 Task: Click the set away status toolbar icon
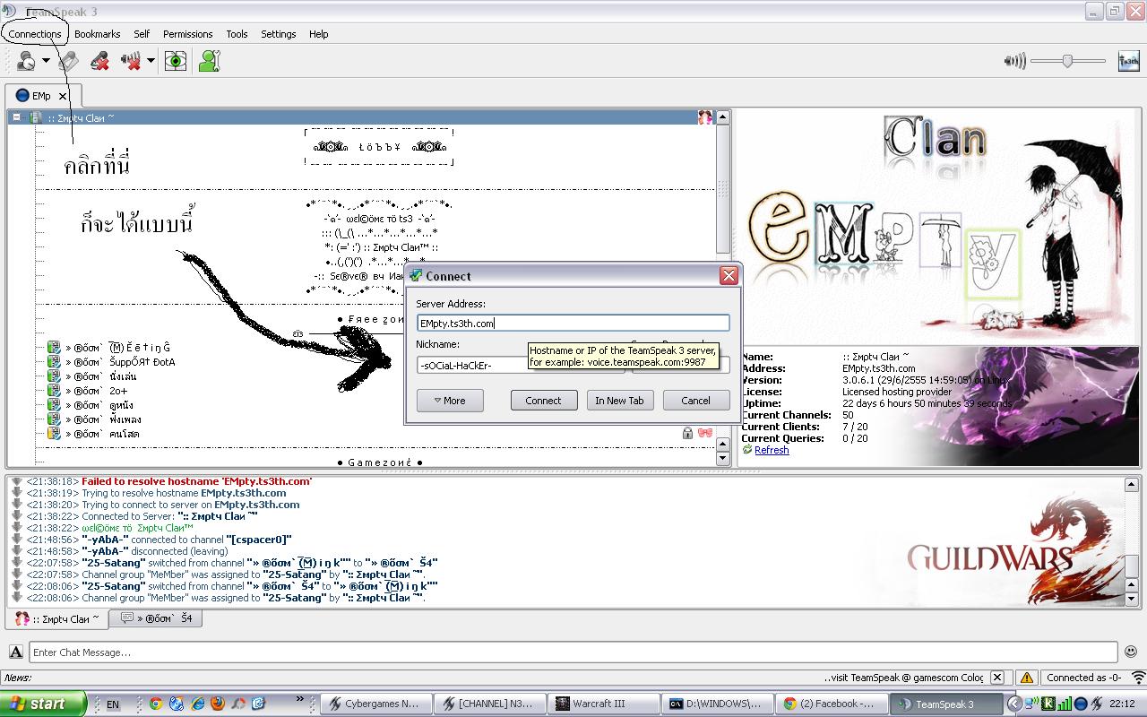pos(26,61)
